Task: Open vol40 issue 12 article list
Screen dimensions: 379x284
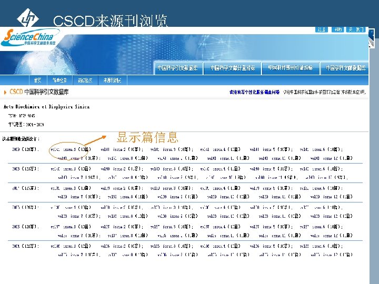Action: (x=326, y=178)
